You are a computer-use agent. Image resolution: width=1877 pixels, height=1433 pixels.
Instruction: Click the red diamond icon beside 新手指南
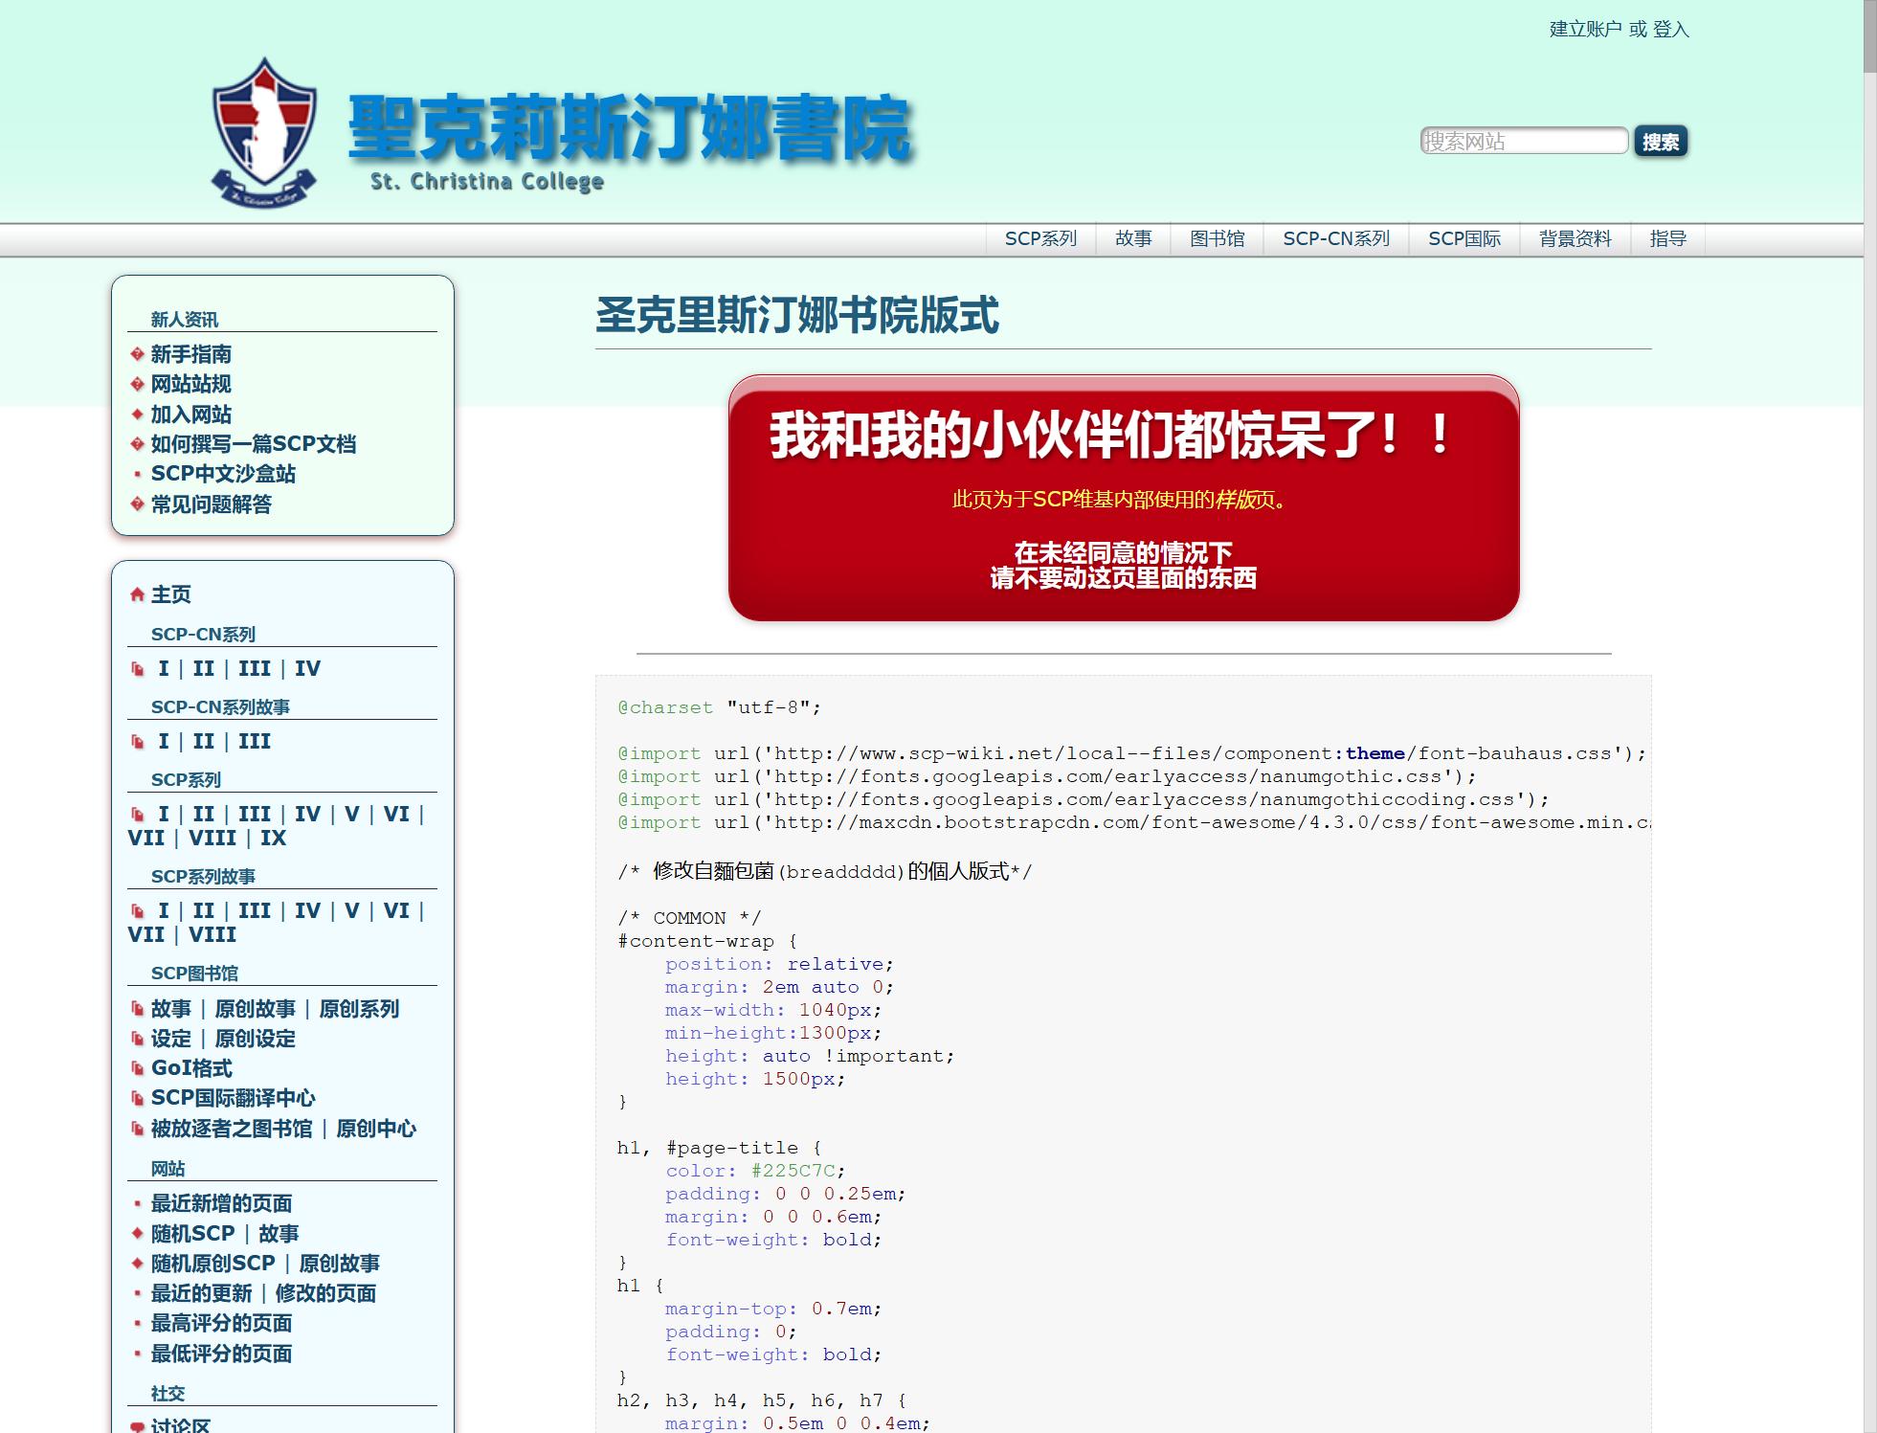tap(137, 354)
